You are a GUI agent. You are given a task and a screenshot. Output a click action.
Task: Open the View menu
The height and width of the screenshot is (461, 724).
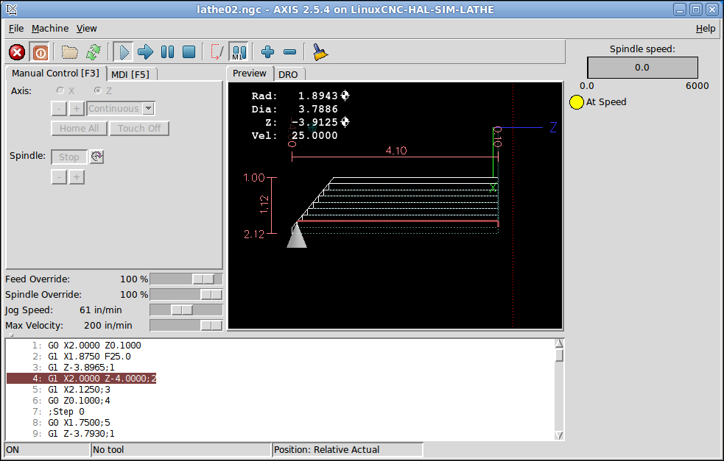pos(86,29)
